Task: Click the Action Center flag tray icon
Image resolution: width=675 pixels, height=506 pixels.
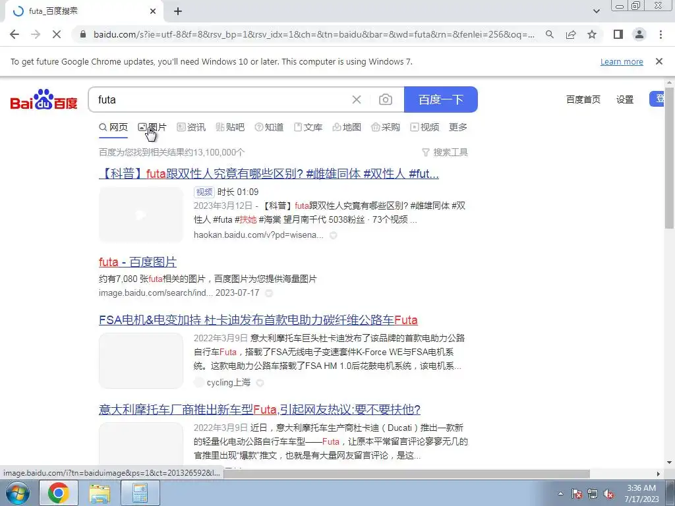Action: point(577,494)
